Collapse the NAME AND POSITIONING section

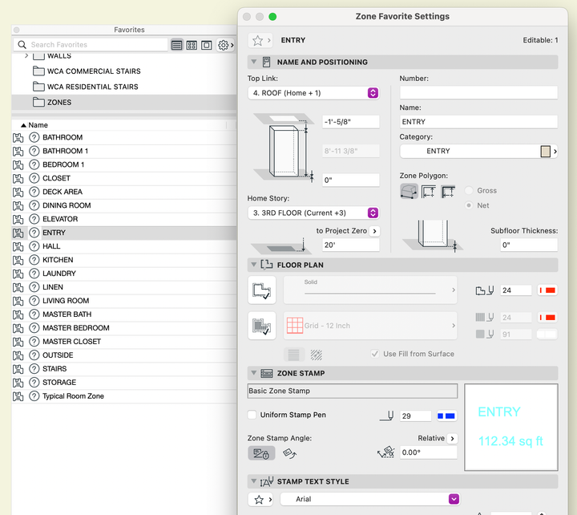[x=253, y=62]
